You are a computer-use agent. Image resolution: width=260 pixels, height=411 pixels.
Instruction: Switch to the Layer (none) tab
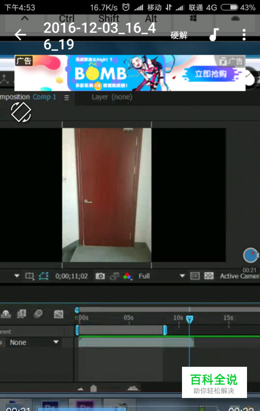click(x=112, y=97)
